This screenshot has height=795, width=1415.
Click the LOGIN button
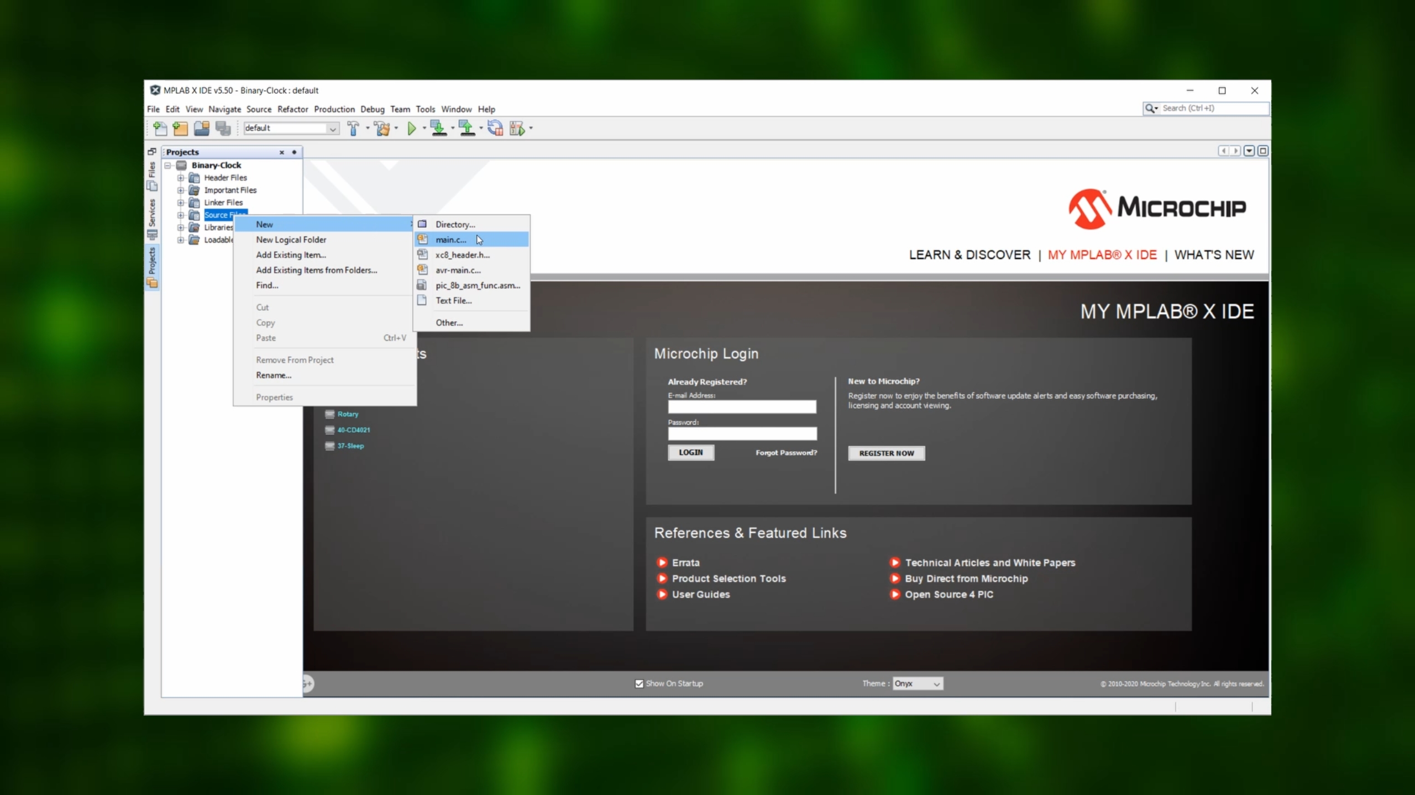(x=691, y=453)
